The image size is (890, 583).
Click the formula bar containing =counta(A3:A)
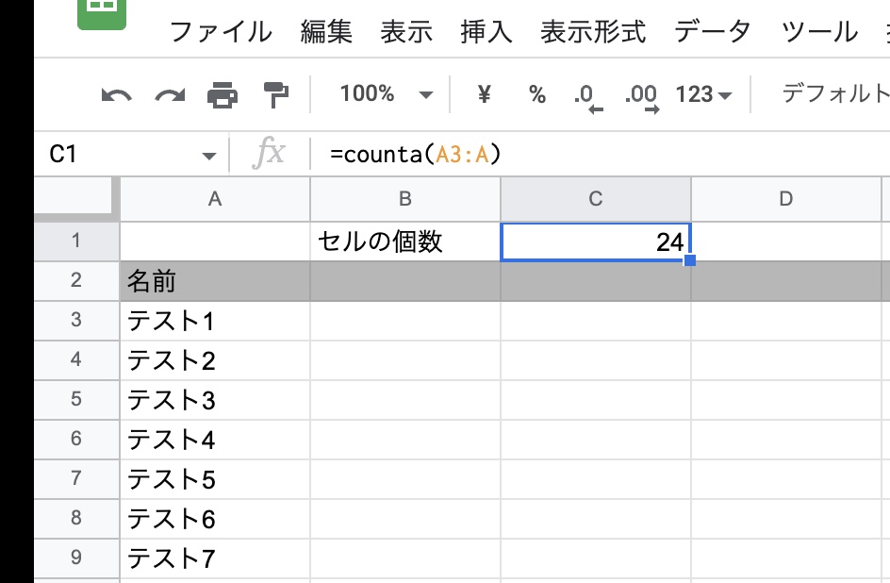566,154
